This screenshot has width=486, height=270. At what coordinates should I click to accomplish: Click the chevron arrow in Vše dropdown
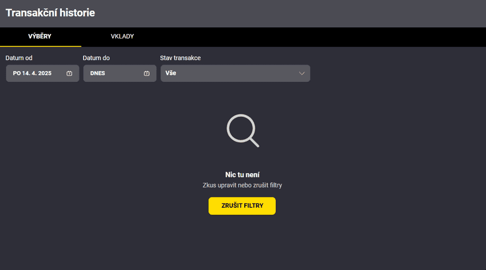[x=301, y=74]
